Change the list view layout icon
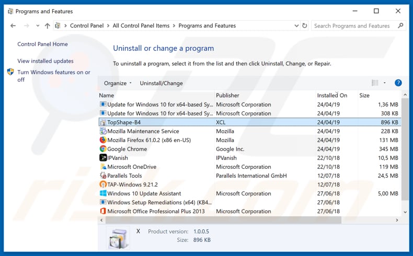This screenshot has width=413, height=256. click(375, 83)
